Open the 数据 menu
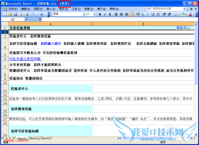The height and width of the screenshot is (145, 199). click(89, 9)
